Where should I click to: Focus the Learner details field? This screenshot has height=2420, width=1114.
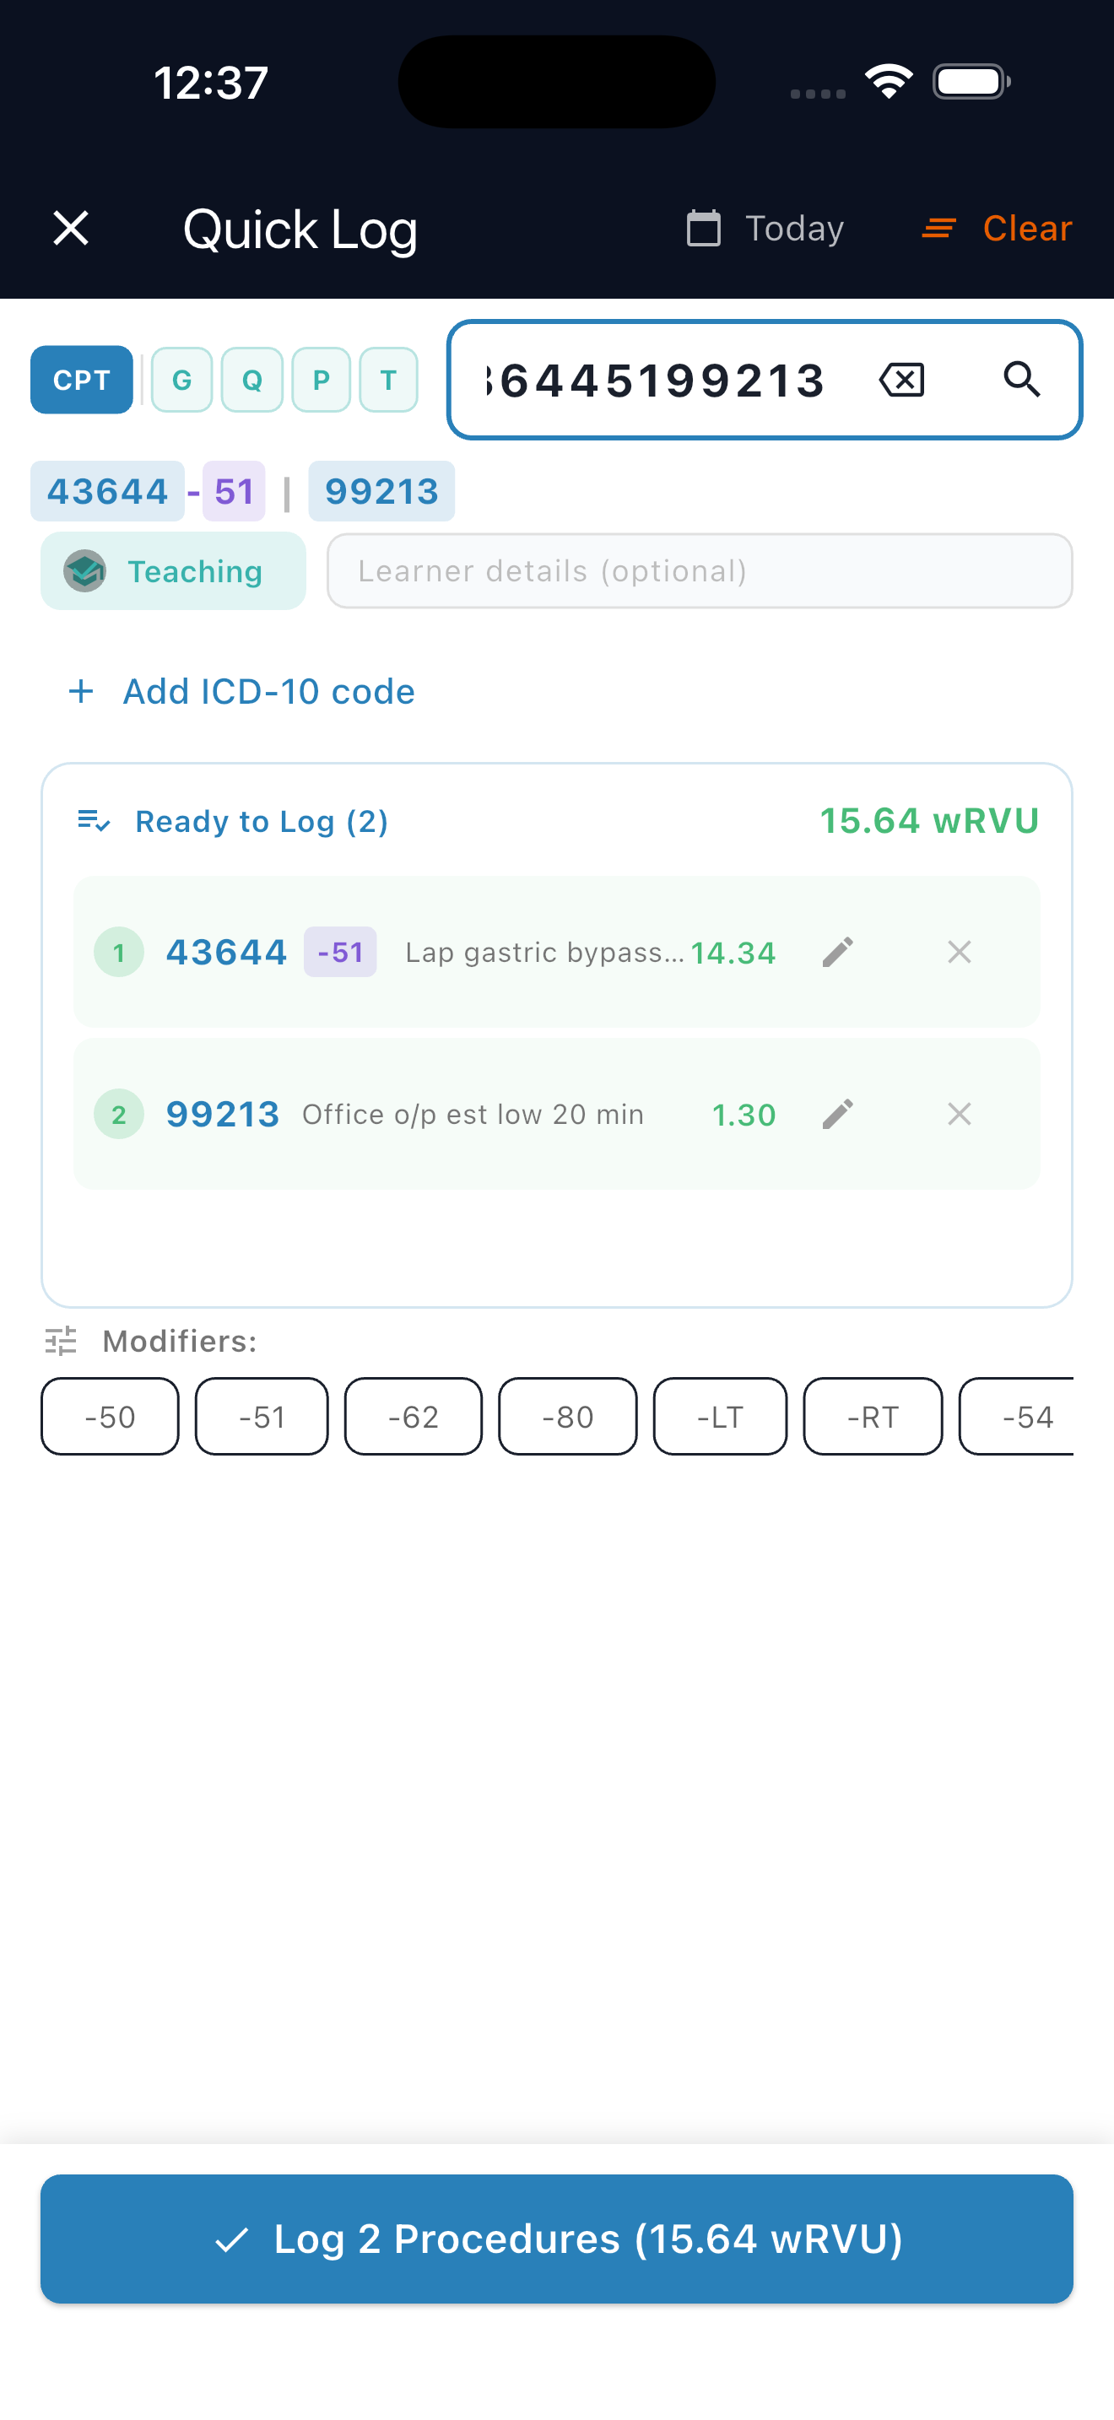click(x=699, y=571)
